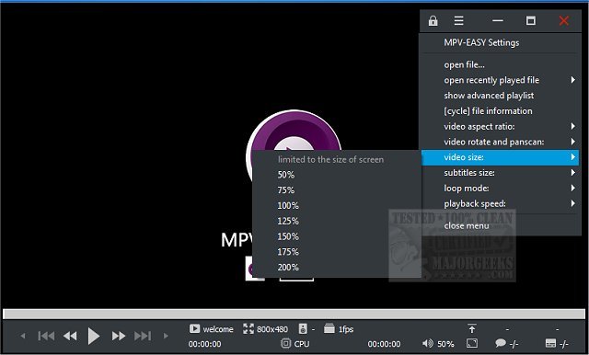Screen dimensions: 589x355
Task: Click the highlighted video size entry
Action: 500,157
